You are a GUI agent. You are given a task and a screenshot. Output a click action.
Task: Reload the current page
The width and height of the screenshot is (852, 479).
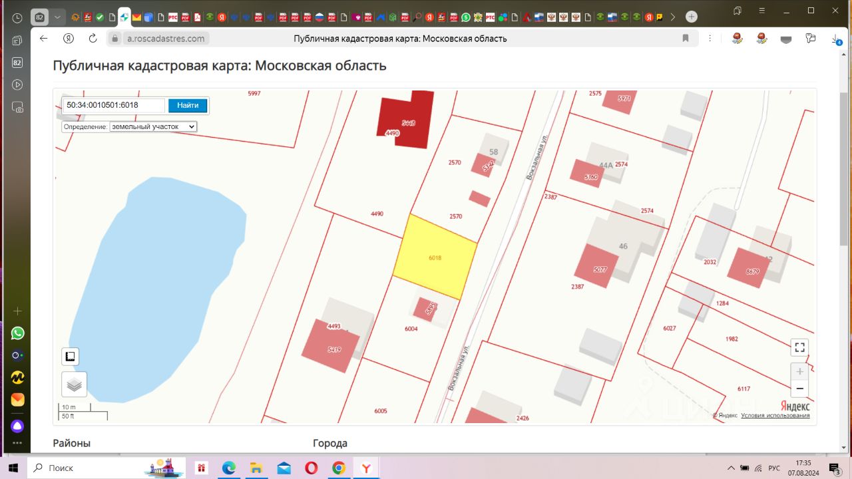pos(93,39)
